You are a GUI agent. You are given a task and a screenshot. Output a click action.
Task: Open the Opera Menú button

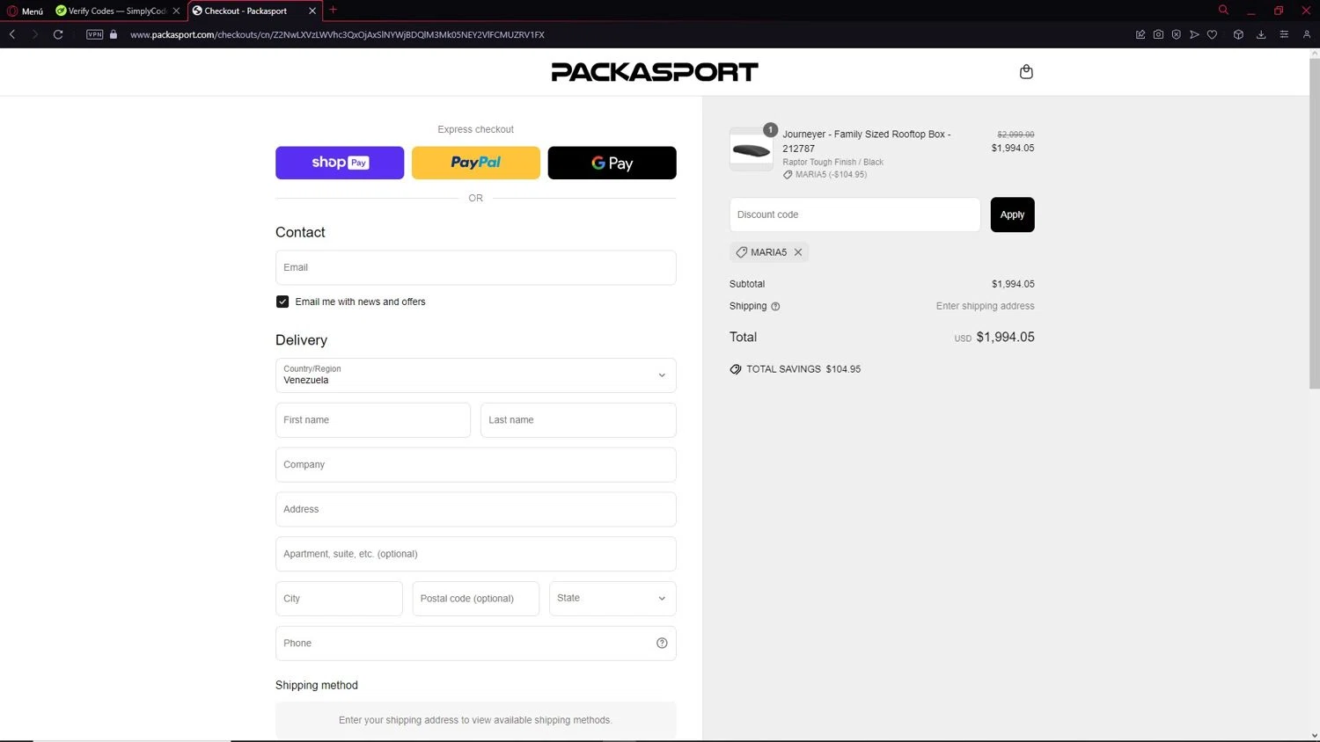click(x=26, y=11)
